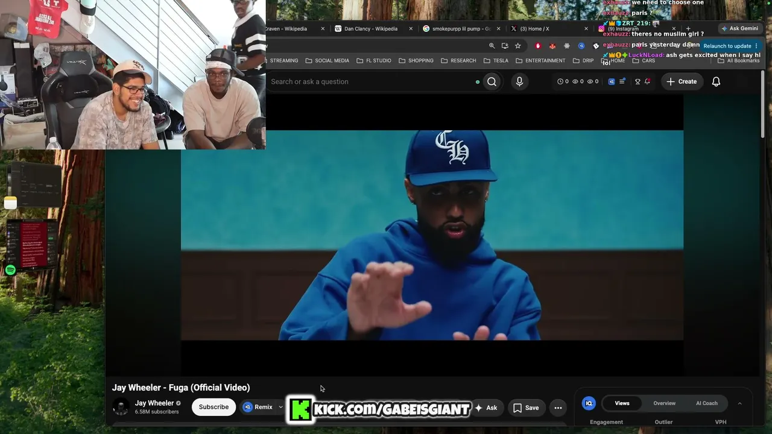Click Relaunch to update button
The width and height of the screenshot is (772, 434).
(x=730, y=46)
